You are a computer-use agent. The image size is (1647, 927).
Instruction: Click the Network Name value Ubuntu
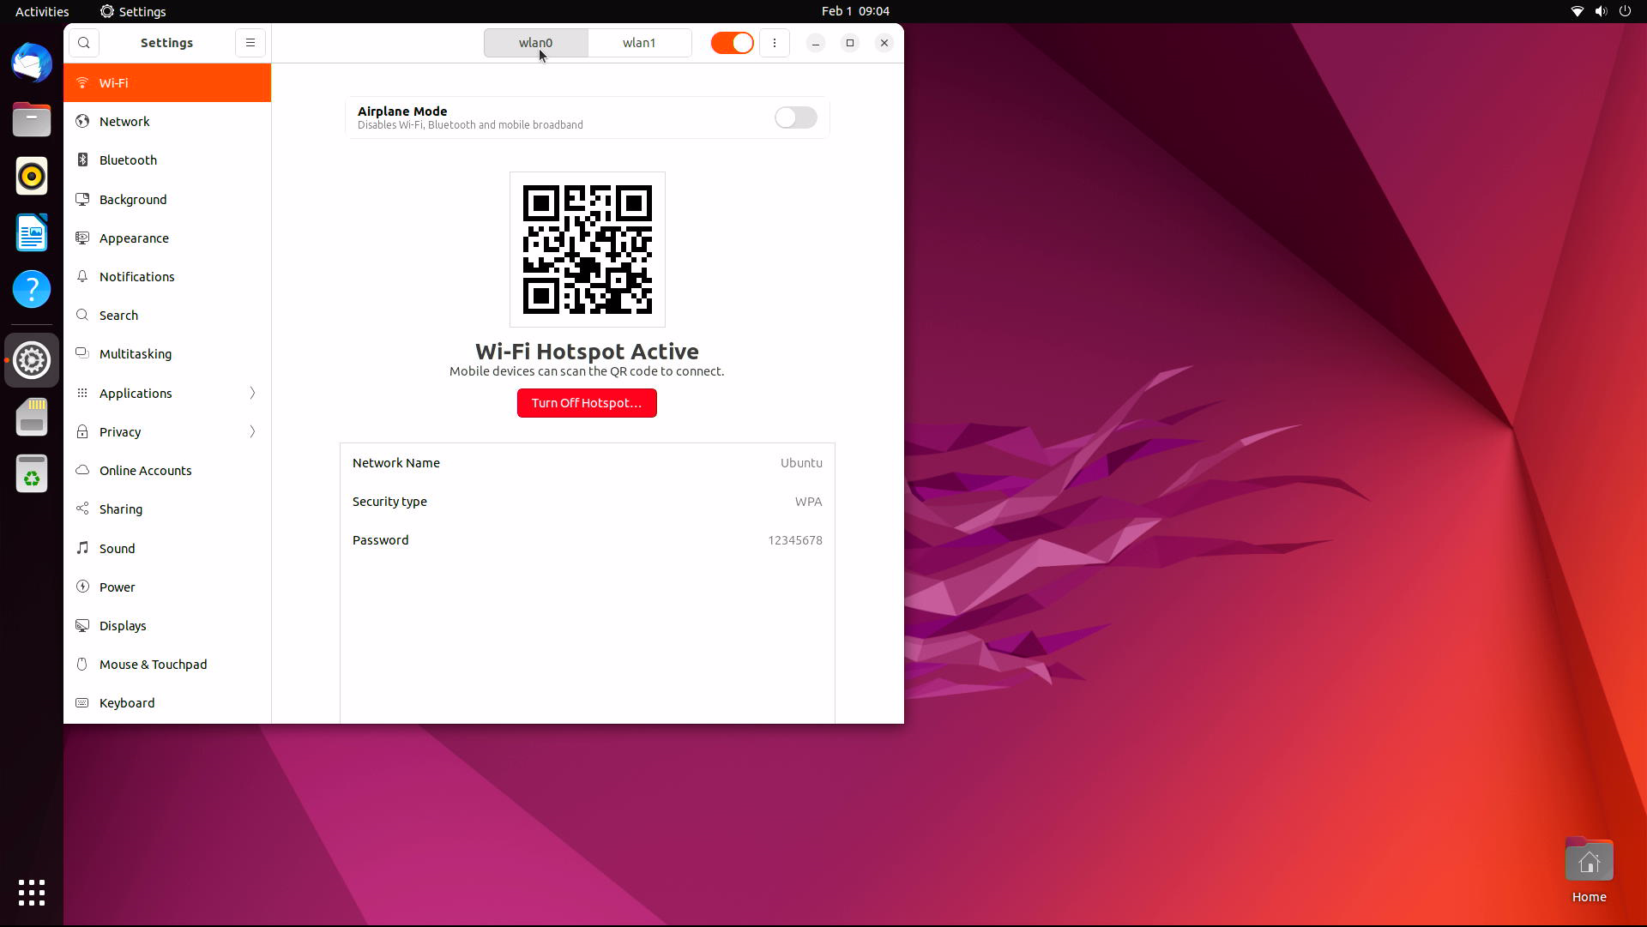801,463
